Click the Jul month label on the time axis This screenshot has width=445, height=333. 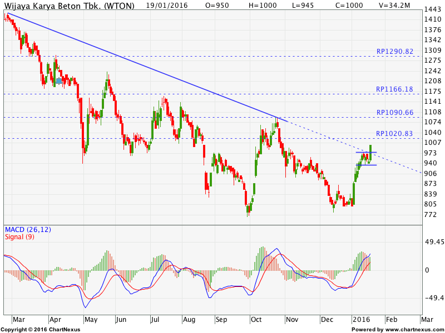click(155, 320)
